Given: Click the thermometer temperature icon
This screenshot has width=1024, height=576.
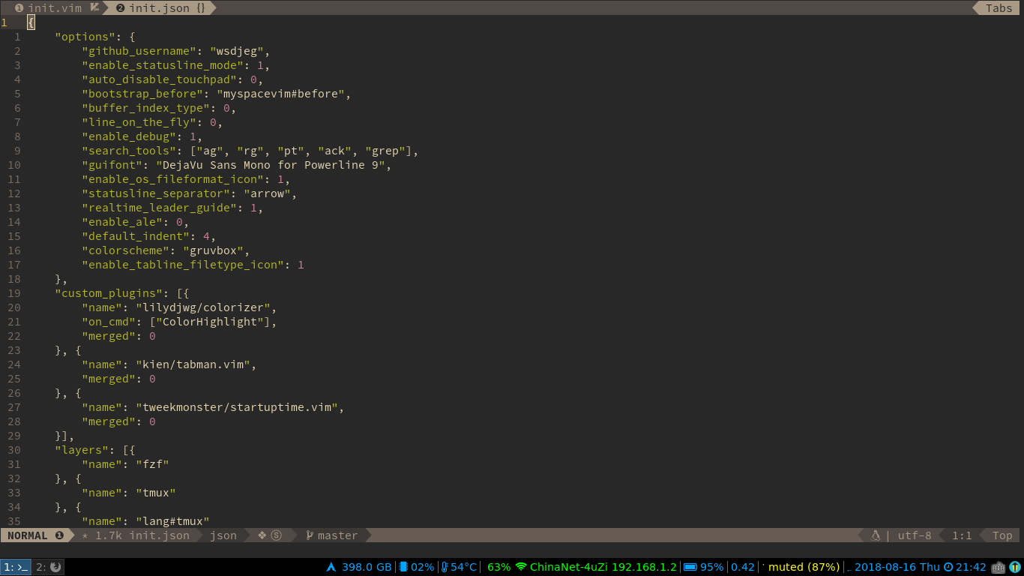Looking at the screenshot, I should point(445,567).
